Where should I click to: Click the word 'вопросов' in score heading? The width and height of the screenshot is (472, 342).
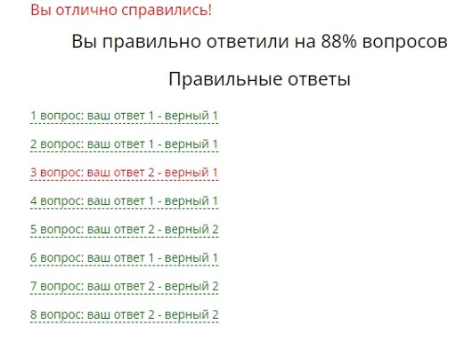pos(405,42)
